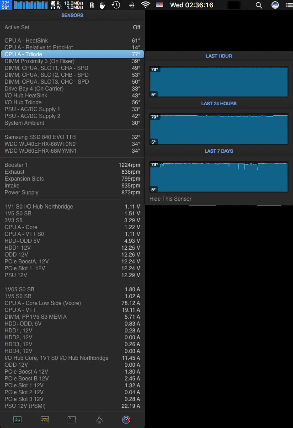Open Spotlight search from the menu bar
Screen dimensions: 293x428
(x=258, y=5)
